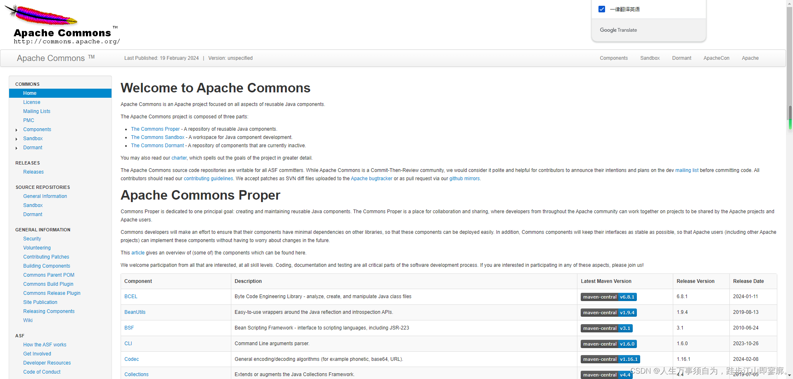Open the charter link

coord(179,158)
